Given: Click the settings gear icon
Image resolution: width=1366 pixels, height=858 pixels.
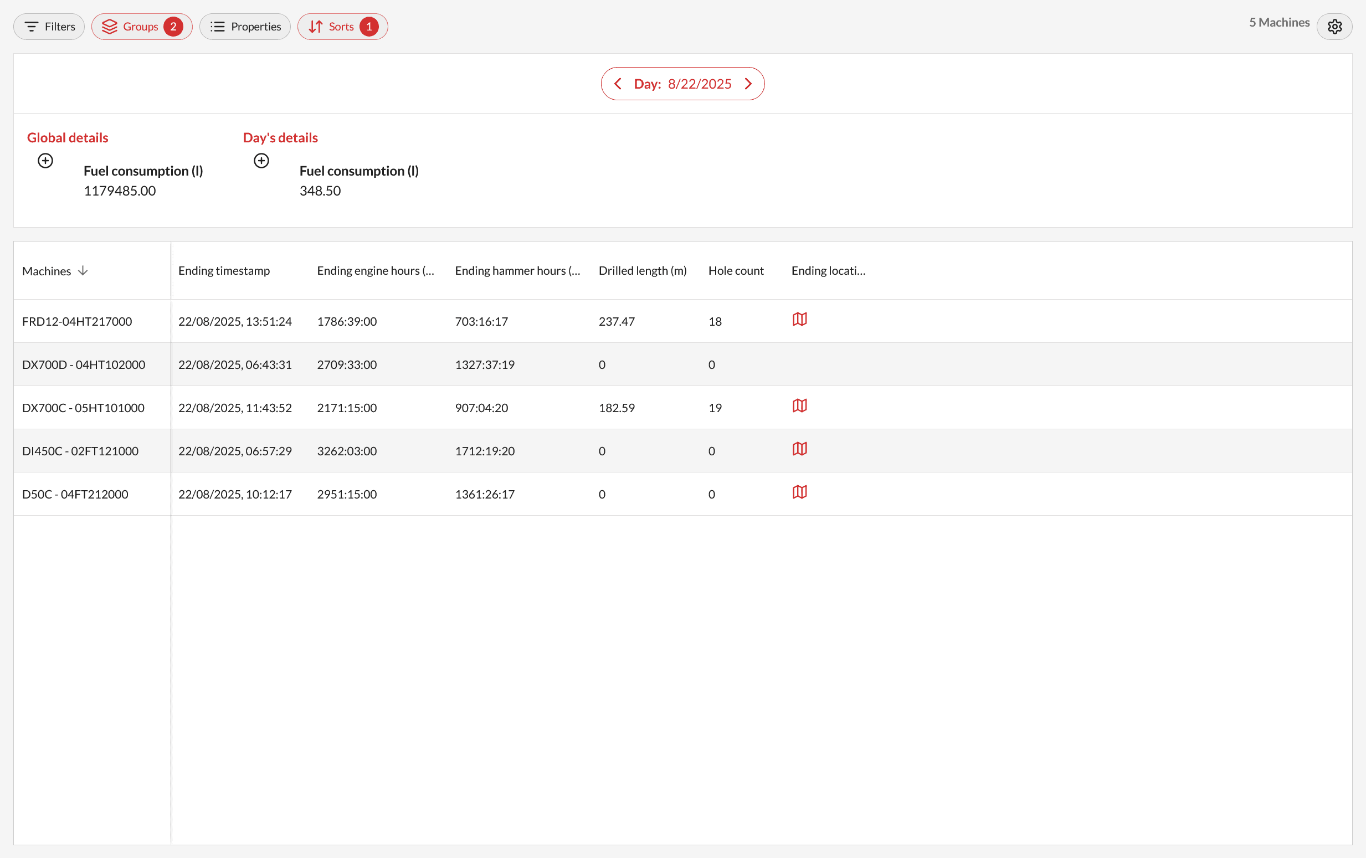Looking at the screenshot, I should (1334, 27).
